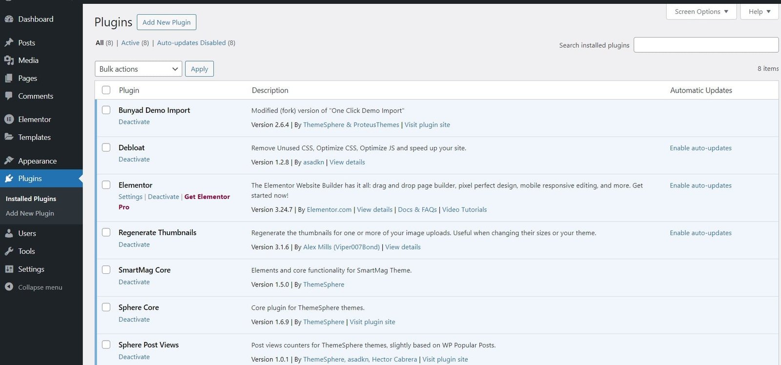Screen dimensions: 781x365
Task: Expand the Screen Options panel
Action: click(701, 12)
